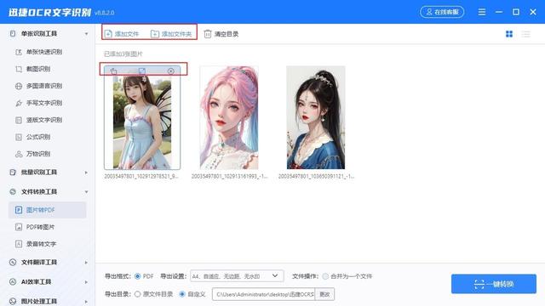
Task: Click the 竖版文字识别 icon
Action: tap(19, 120)
